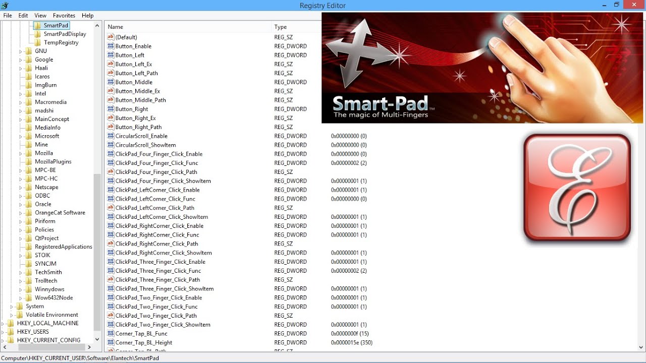Click the DWORD icon beside CircularScroll_Enable
This screenshot has width=646, height=363.
pos(111,136)
